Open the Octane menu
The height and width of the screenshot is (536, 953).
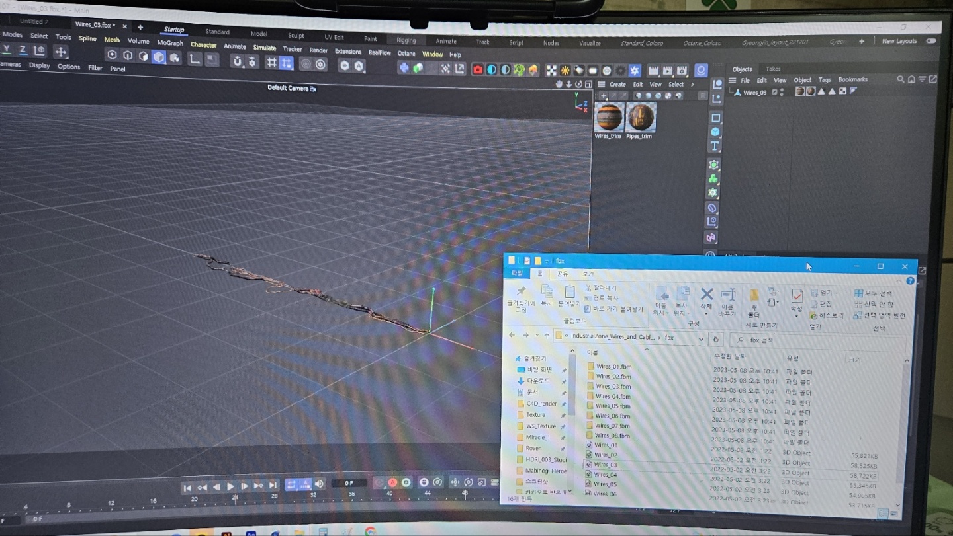[406, 54]
